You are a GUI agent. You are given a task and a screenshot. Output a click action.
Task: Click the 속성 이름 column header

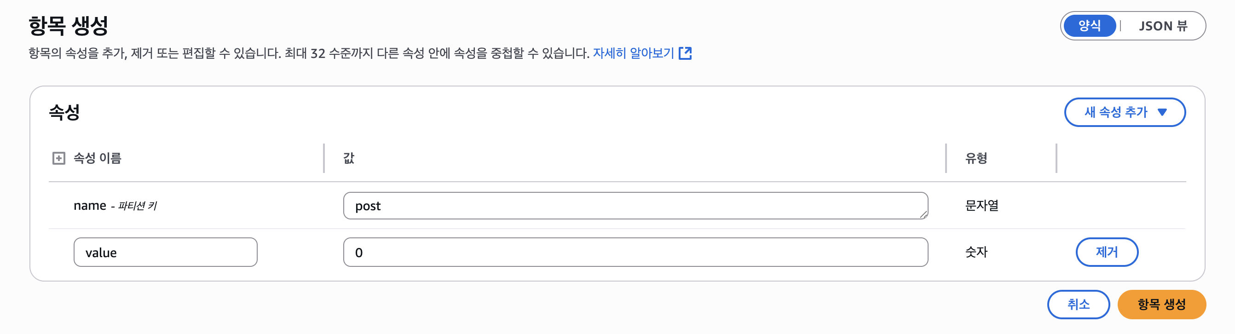[x=98, y=158]
